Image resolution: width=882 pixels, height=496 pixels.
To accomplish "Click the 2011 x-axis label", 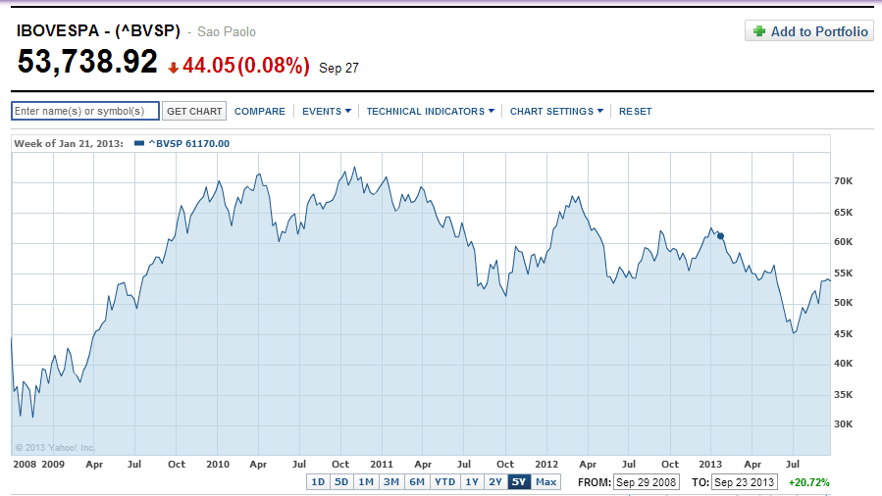I will click(382, 464).
